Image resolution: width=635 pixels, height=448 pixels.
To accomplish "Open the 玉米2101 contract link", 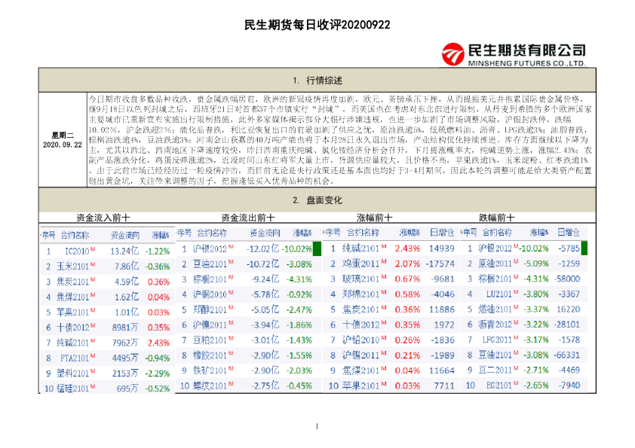I will point(73,266).
